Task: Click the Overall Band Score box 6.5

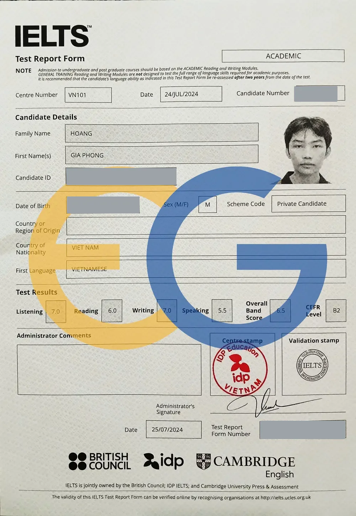Action: pos(281,311)
